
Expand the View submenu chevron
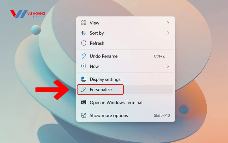[168, 23]
